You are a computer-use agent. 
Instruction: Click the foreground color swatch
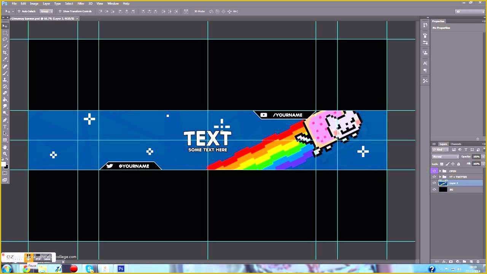click(3, 164)
